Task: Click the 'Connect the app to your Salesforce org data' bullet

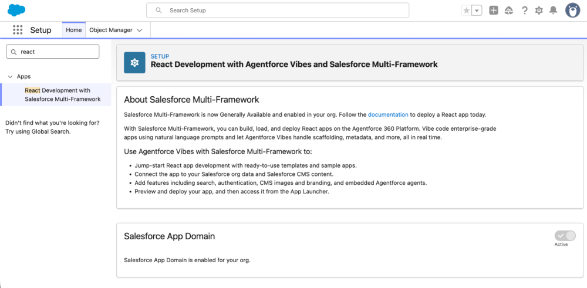Action: click(234, 174)
